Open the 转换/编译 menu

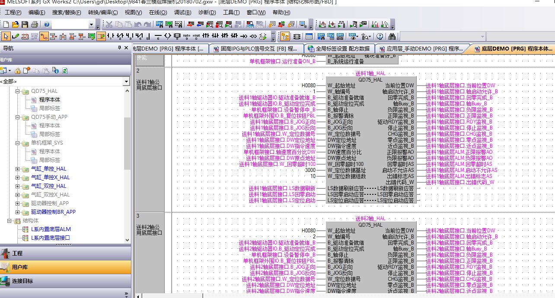tap(103, 13)
